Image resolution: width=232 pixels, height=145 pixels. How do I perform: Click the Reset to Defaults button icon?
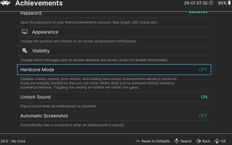click(x=138, y=141)
